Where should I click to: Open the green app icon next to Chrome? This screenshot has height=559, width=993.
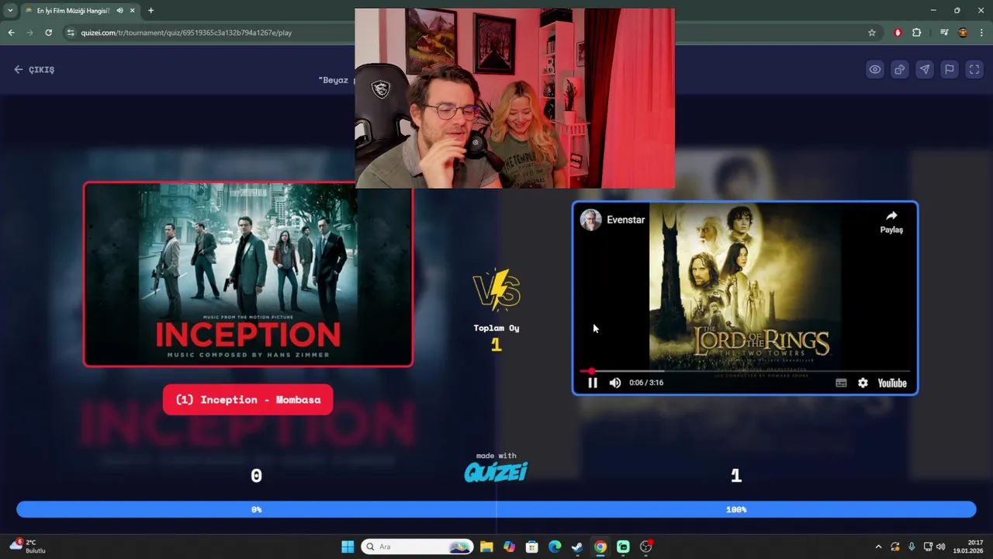point(623,547)
